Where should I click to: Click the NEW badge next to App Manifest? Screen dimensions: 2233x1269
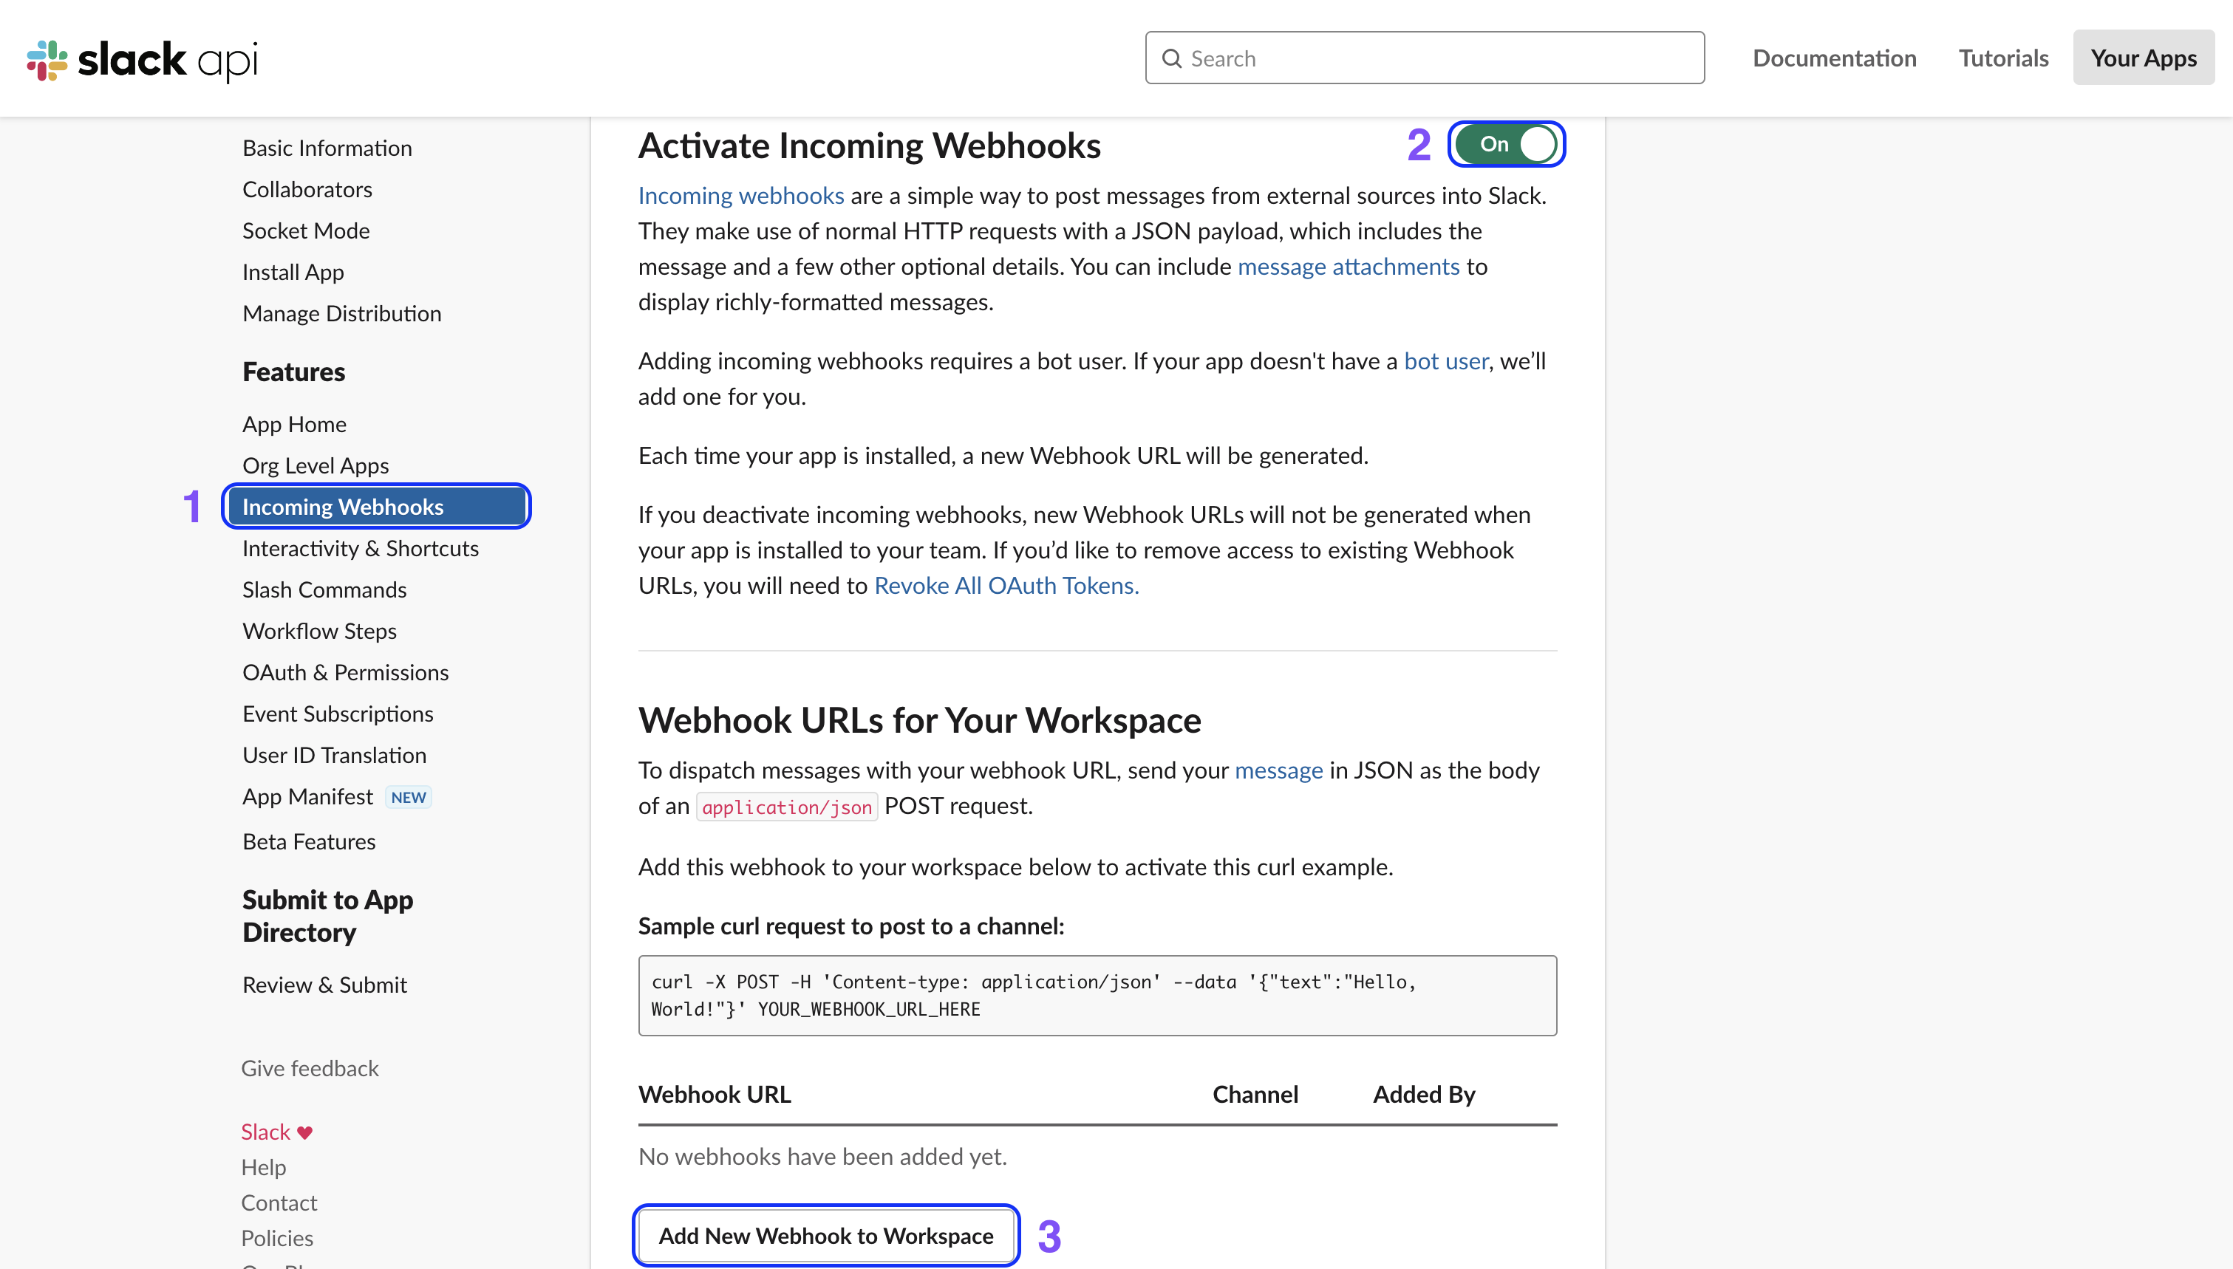(408, 796)
